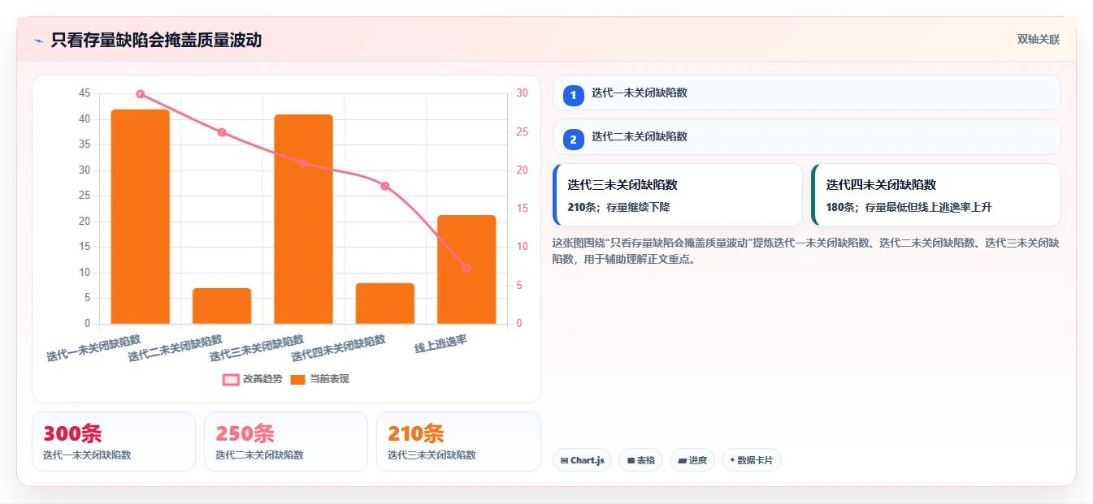Click the blue number 1 badge
This screenshot has height=504, width=1093.
coord(573,96)
